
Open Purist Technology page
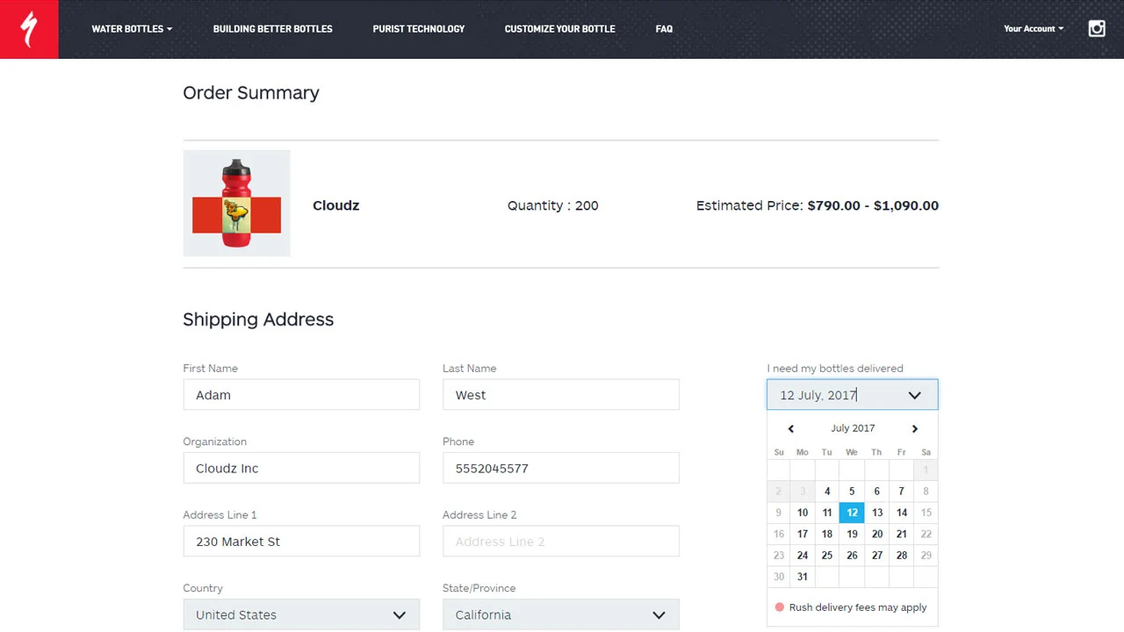point(419,29)
